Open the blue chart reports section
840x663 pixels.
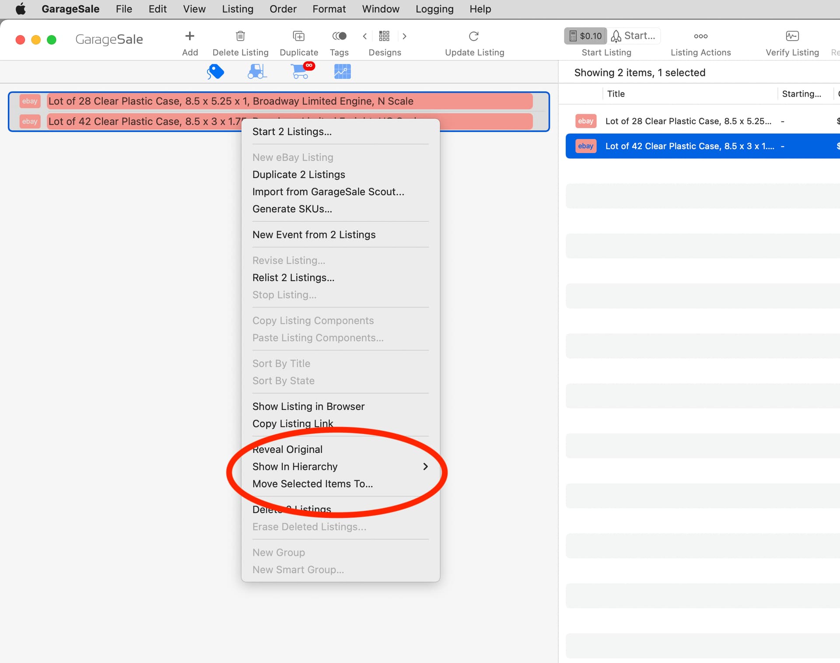click(342, 71)
